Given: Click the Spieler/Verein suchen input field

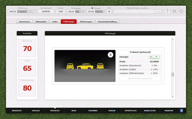Looking at the screenshot, I should pos(133,12).
